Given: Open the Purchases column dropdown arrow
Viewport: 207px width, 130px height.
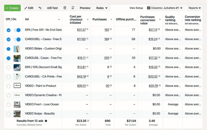Looking at the screenshot, I should pos(111,19).
